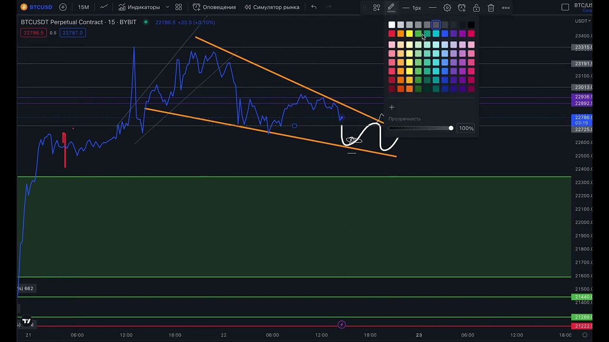The height and width of the screenshot is (342, 609).
Task: Click the TradingView logo at bottom left
Action: click(x=27, y=321)
